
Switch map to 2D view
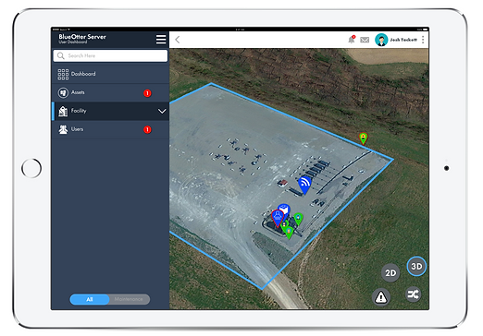click(x=390, y=272)
